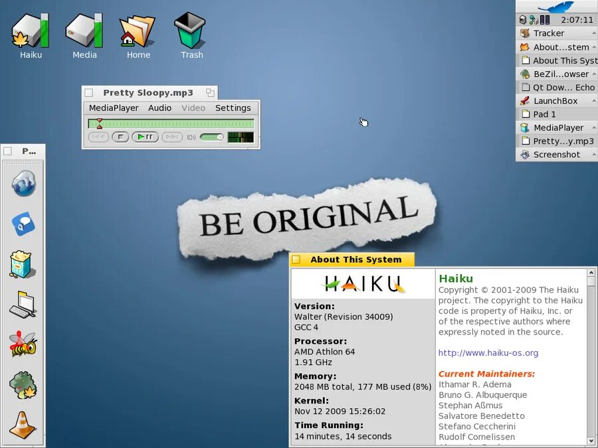
Task: Launch the bee BePDF icon in LaunchBox
Action: pyautogui.click(x=23, y=344)
